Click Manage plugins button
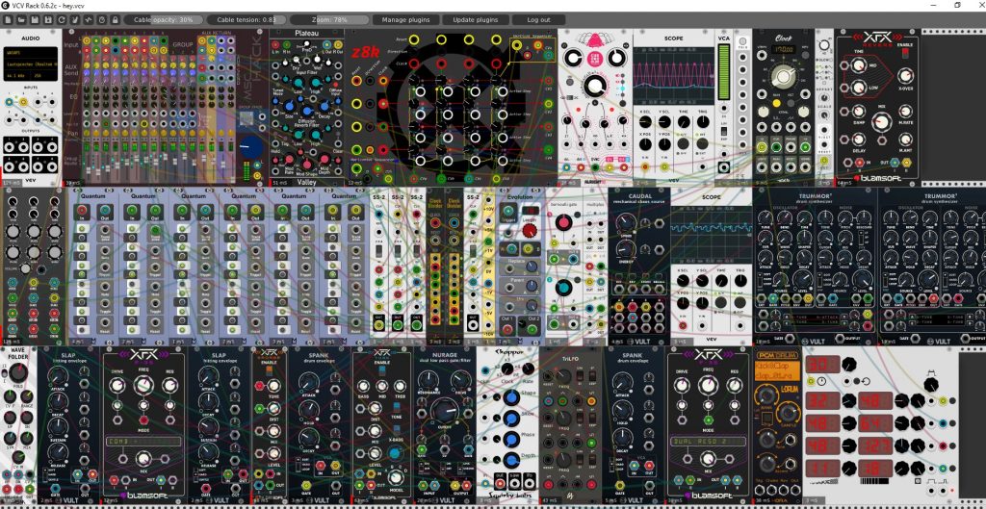This screenshot has height=509, width=986. [406, 19]
